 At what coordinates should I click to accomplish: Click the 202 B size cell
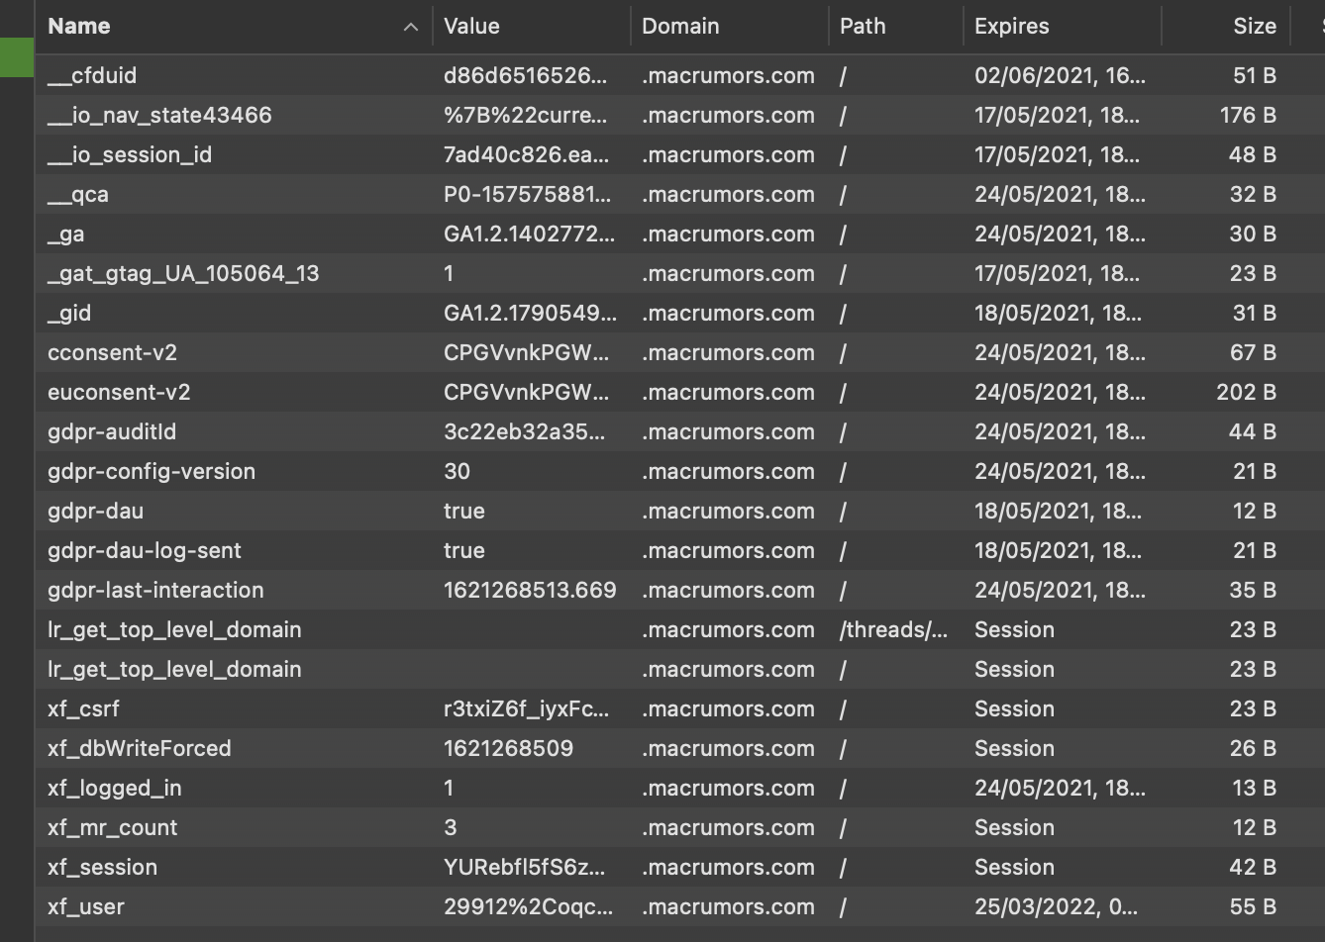(1247, 393)
